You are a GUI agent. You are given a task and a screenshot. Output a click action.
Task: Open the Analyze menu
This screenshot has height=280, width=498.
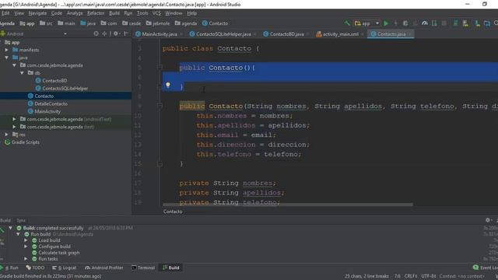pyautogui.click(x=75, y=13)
